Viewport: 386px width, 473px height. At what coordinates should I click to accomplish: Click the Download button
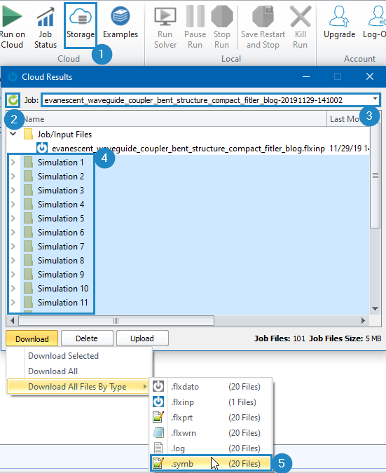pyautogui.click(x=32, y=338)
